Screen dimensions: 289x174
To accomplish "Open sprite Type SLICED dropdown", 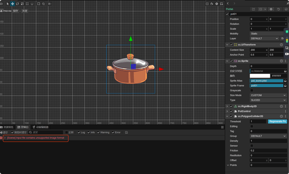I will point(268,100).
